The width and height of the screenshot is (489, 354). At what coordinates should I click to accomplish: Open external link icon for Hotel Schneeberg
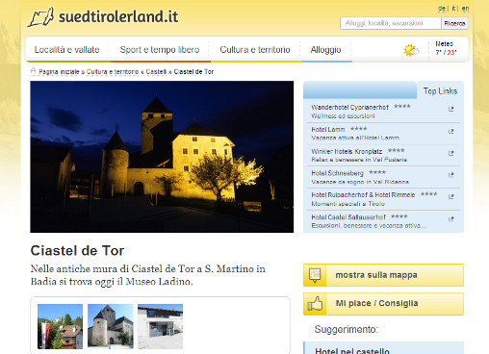tap(450, 175)
